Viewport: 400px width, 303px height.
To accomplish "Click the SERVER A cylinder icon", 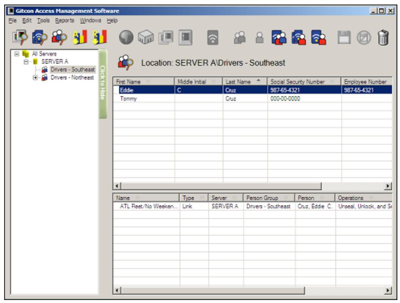I will click(36, 62).
